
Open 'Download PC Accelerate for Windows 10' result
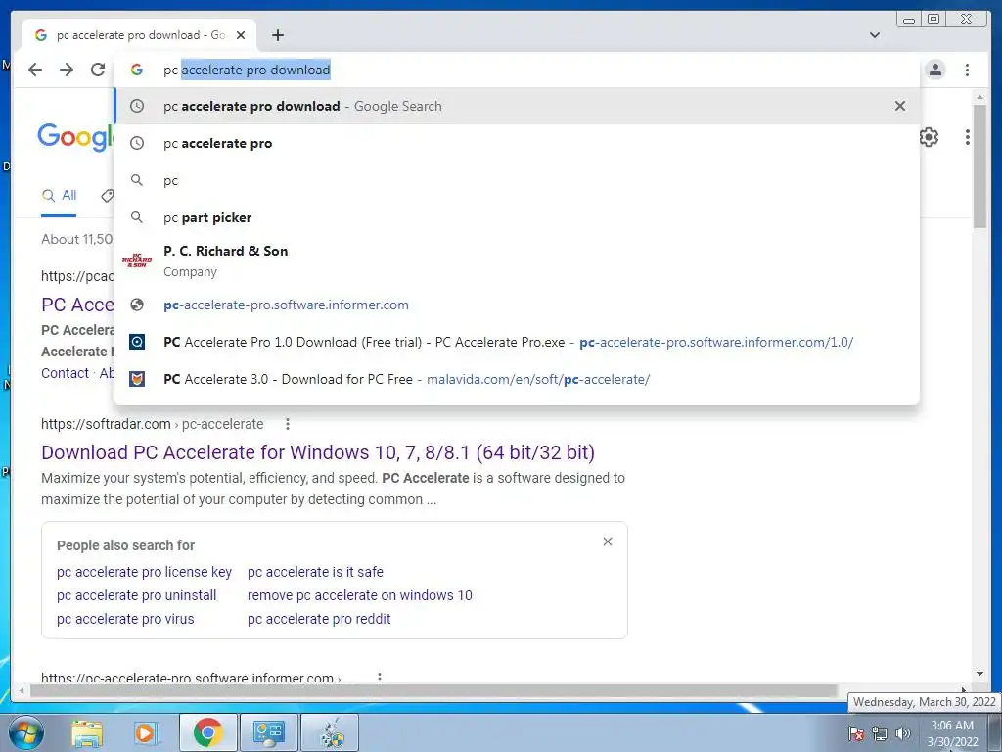coord(318,452)
